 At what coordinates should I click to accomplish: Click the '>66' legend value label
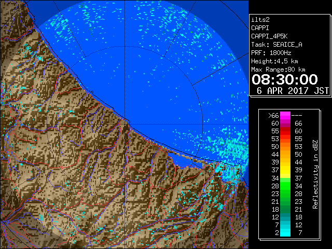coord(273,116)
